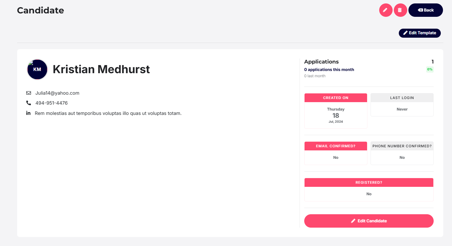Click the phone number 494-951-4476

pos(51,103)
